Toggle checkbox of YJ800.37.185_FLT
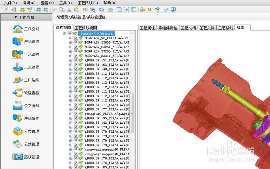270x169 pixels. [76, 167]
